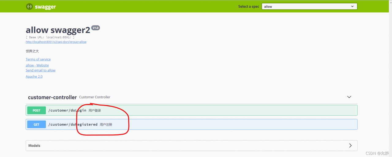Click the allow swagger2 title
This screenshot has height=157, width=392.
click(58, 30)
